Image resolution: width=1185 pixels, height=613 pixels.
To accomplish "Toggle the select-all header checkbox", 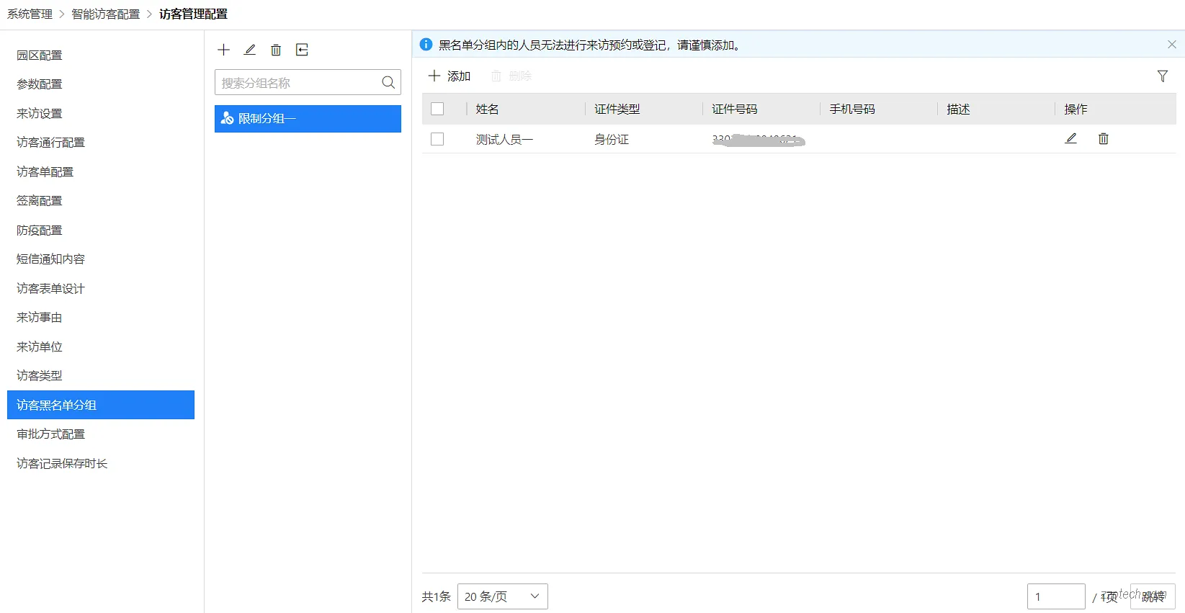I will 437,109.
